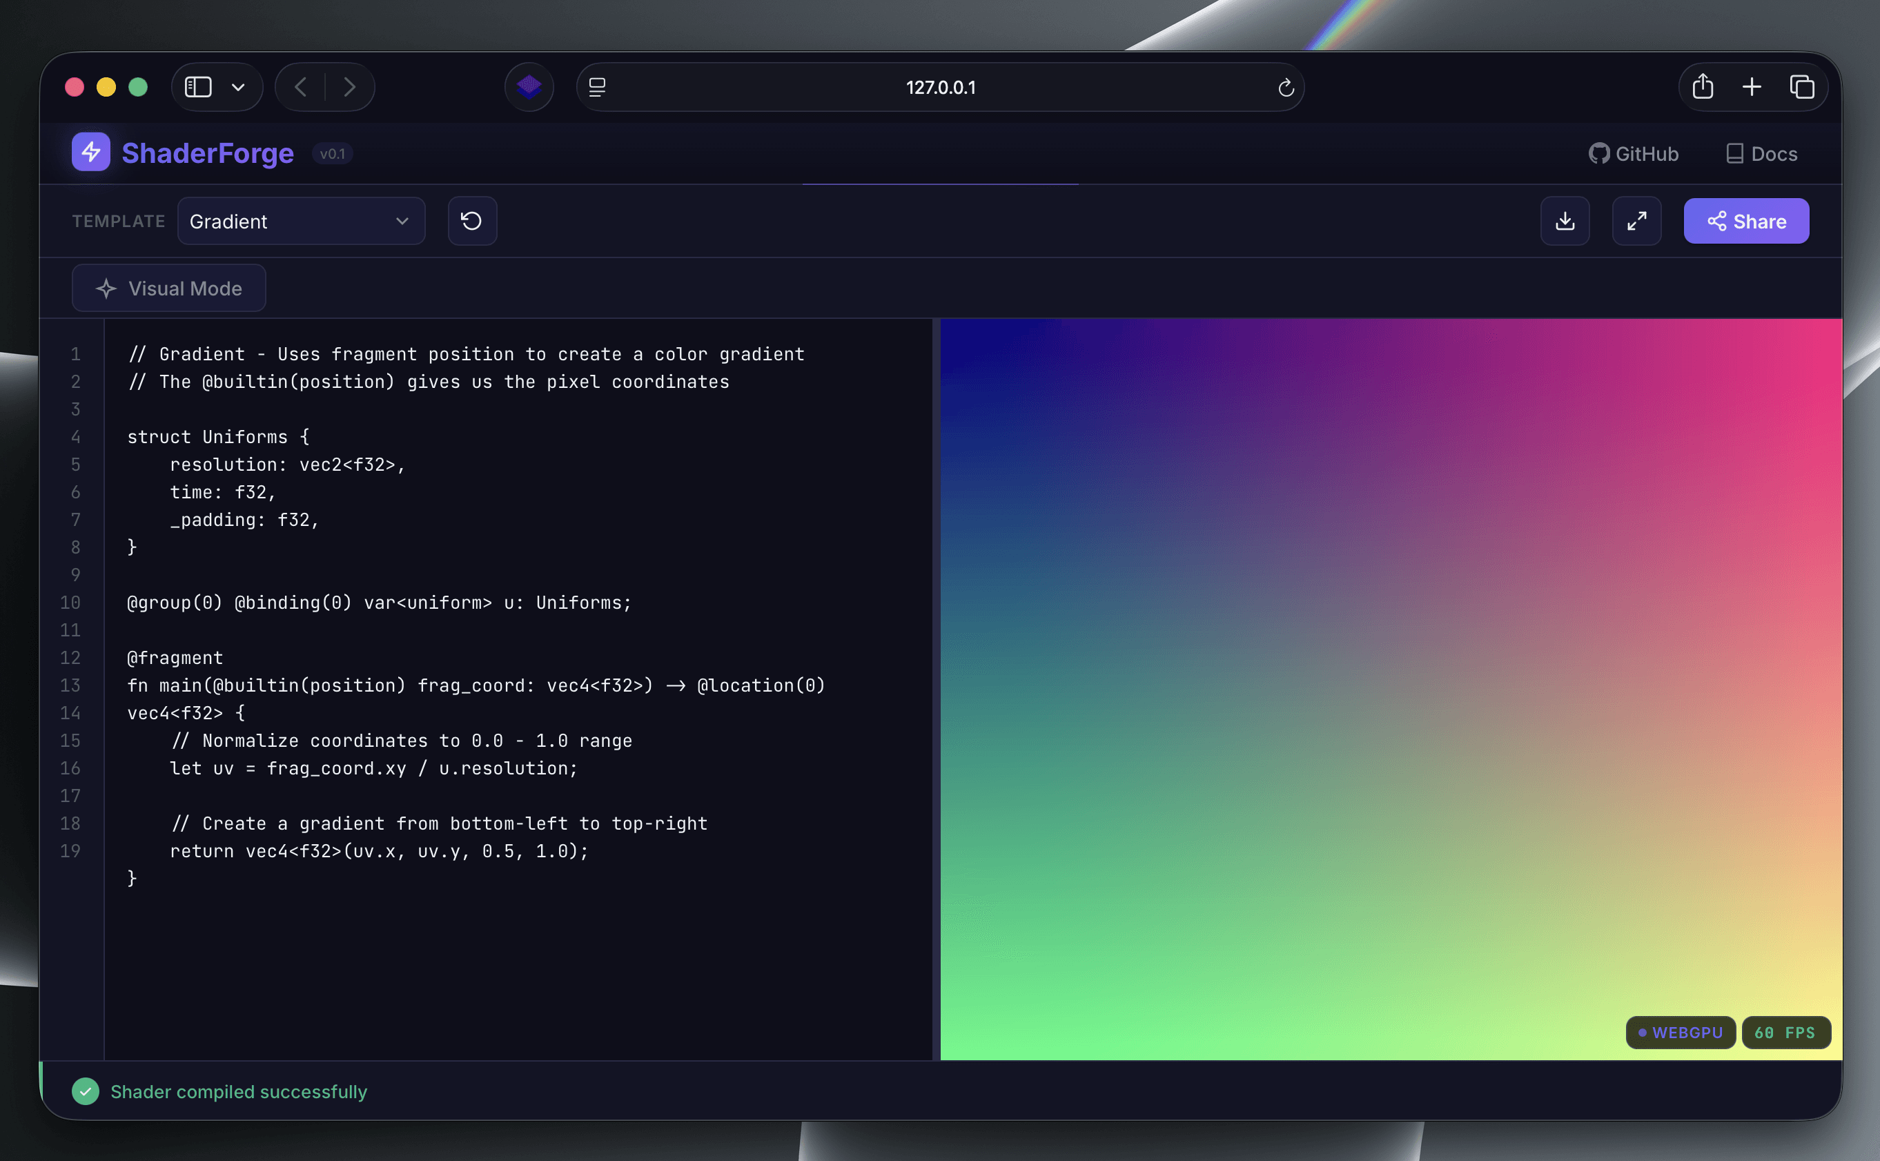Viewport: 1880px width, 1161px height.
Task: Open a new browser tab
Action: coord(1751,87)
